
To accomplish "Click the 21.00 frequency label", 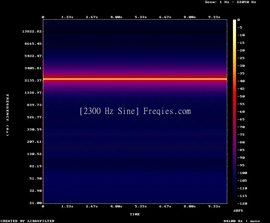I will [x=36, y=203].
